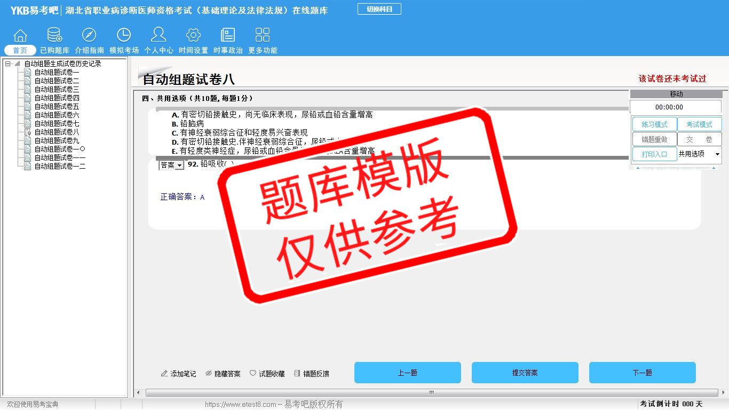Image resolution: width=729 pixels, height=410 pixels.
Task: Click the 添加笔记 pencil icon
Action: 164,374
